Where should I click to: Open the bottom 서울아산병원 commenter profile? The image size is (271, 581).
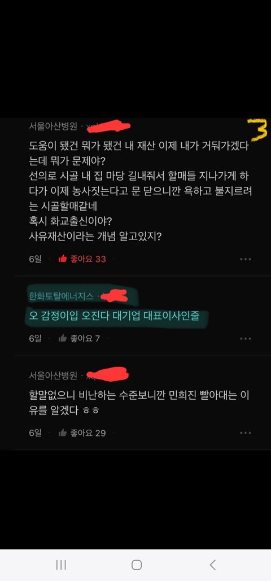pyautogui.click(x=53, y=375)
